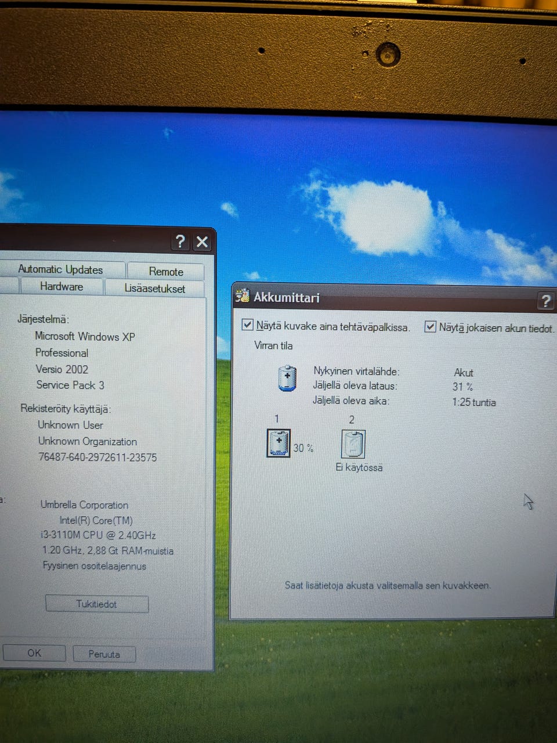Close the System Properties dialog

coord(202,241)
